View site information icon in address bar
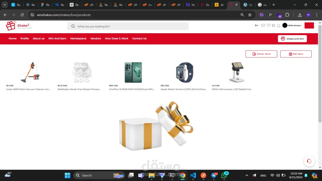 click(x=32, y=15)
